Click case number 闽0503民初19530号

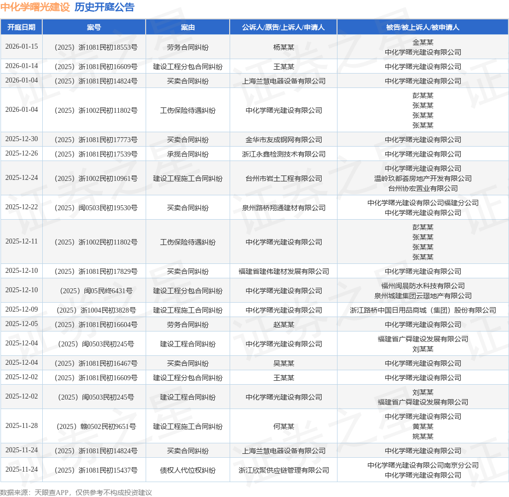point(96,208)
